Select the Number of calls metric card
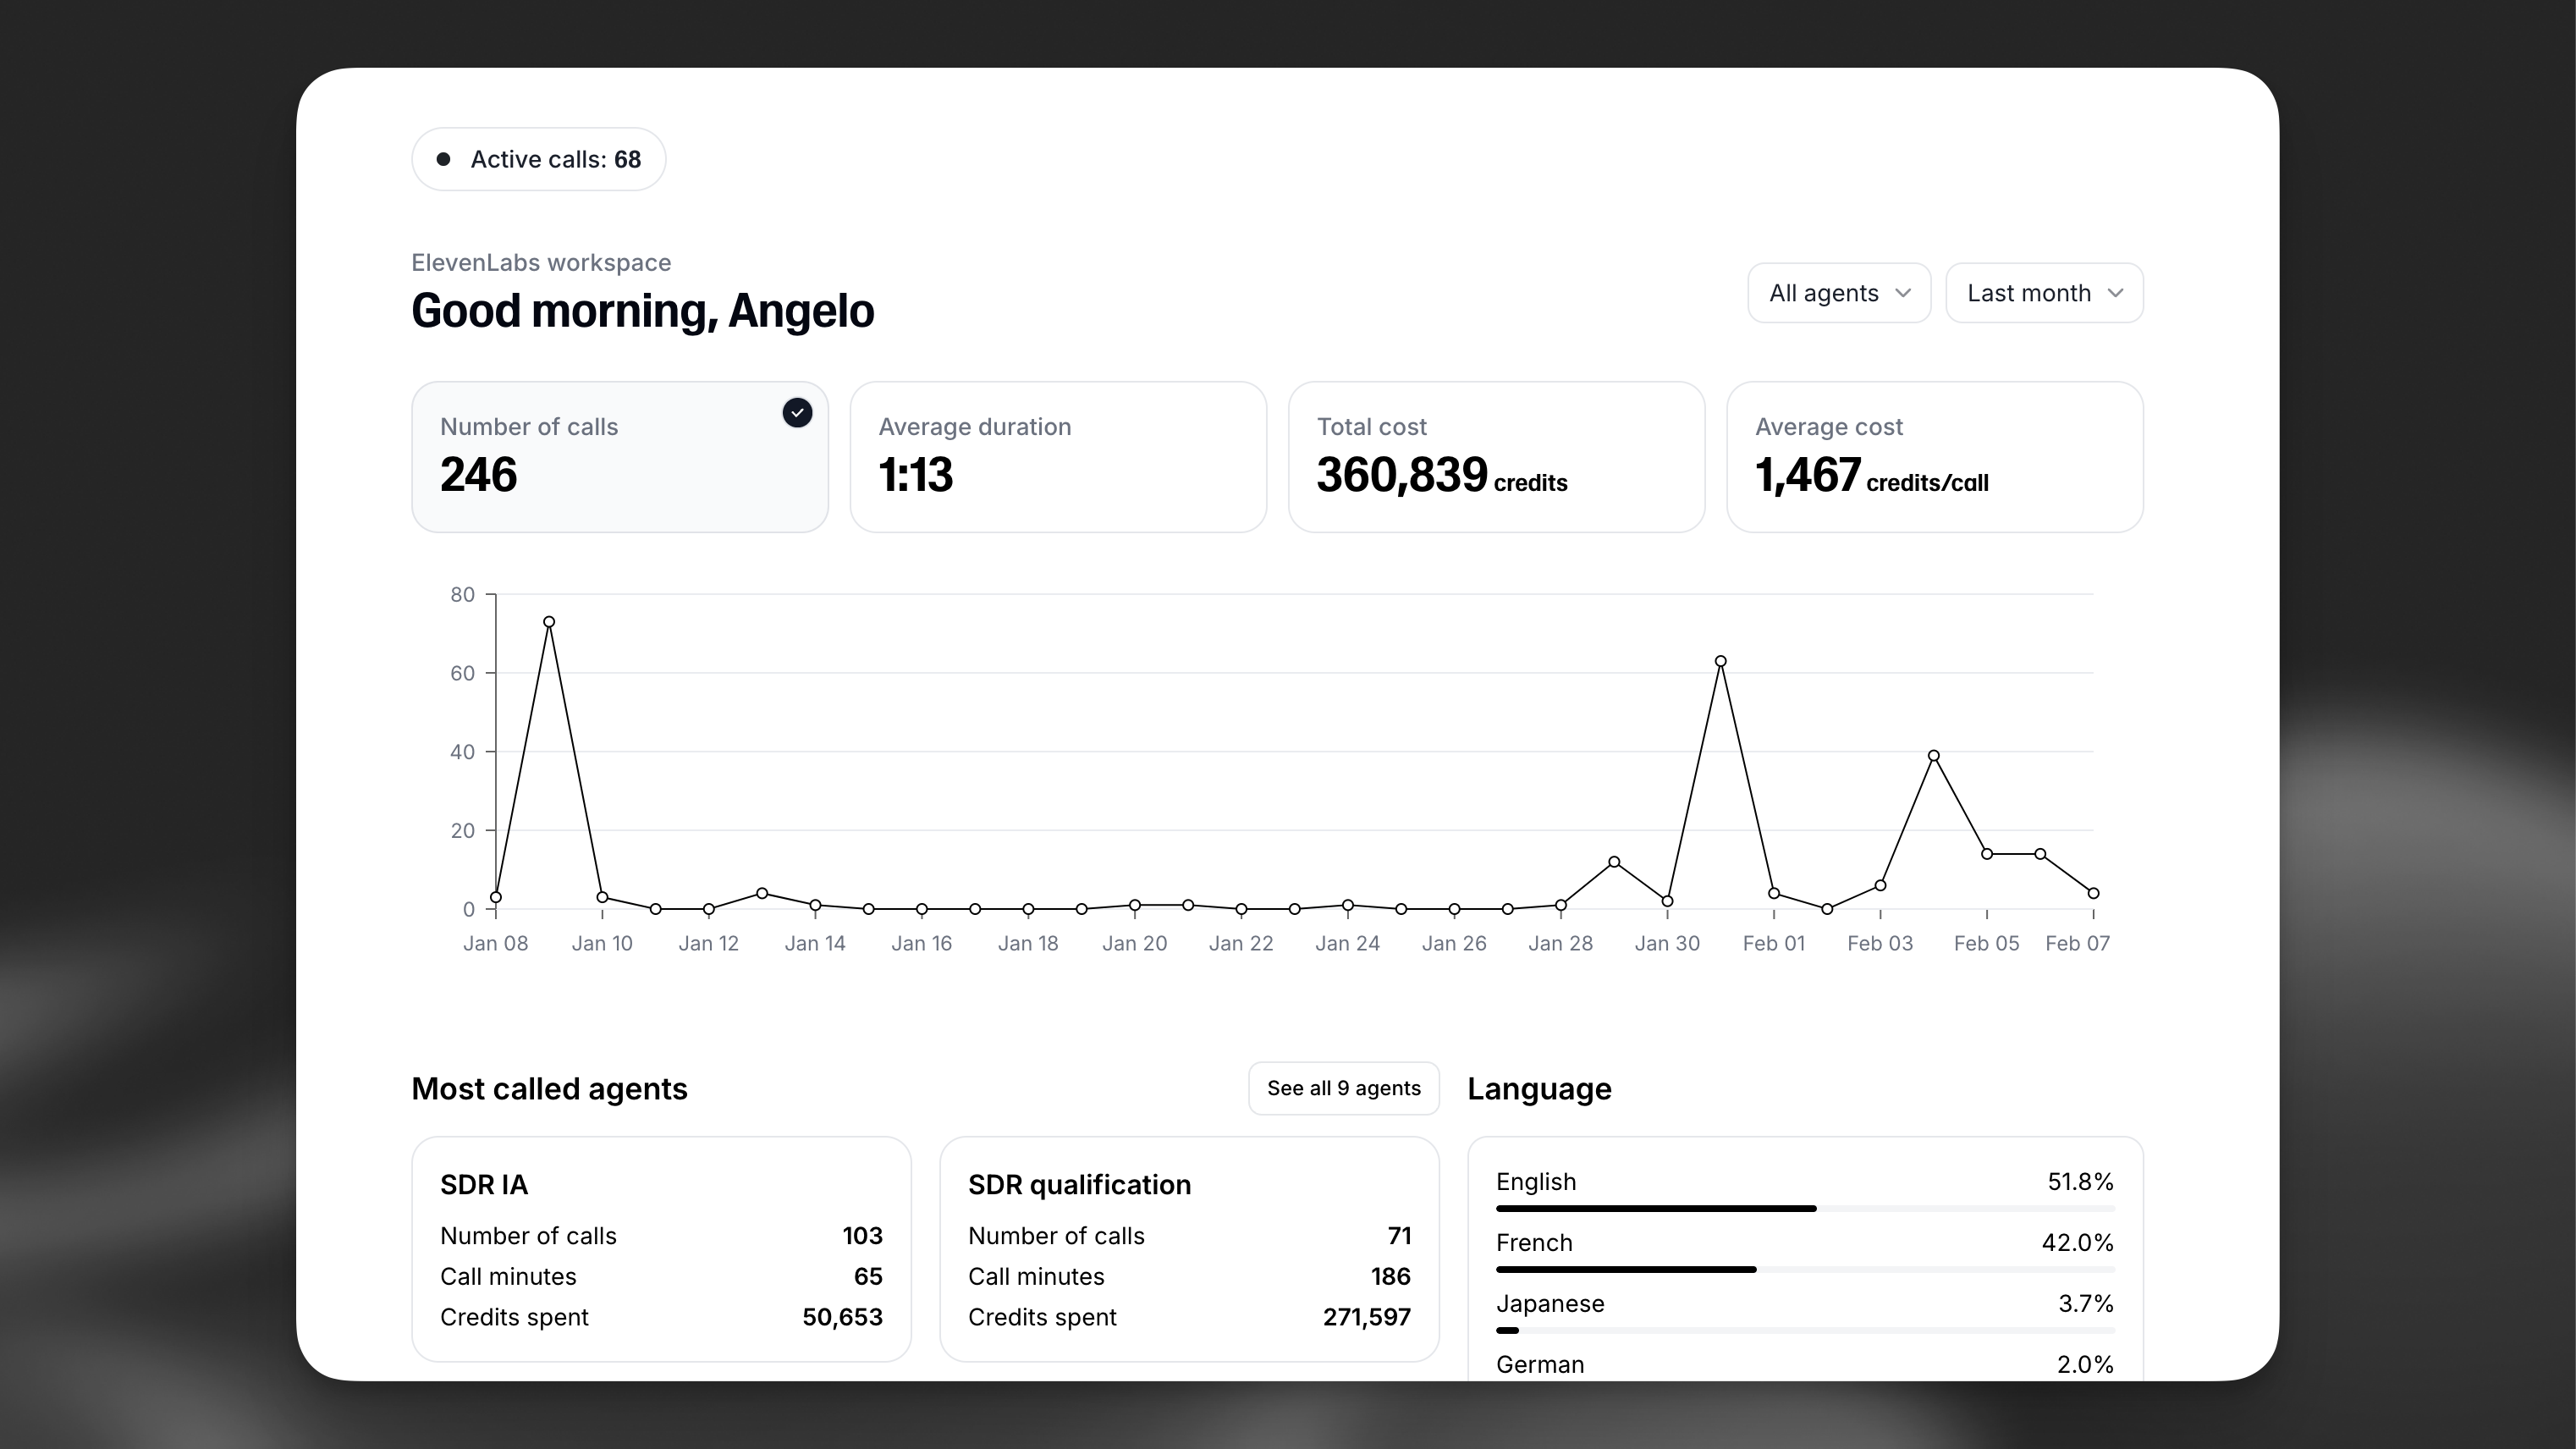Screen dimensions: 2576x1449 pos(619,457)
